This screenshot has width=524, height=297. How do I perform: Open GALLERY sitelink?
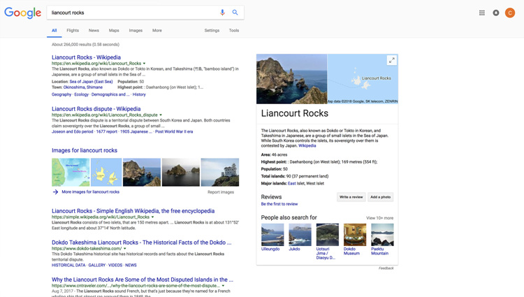click(x=97, y=266)
